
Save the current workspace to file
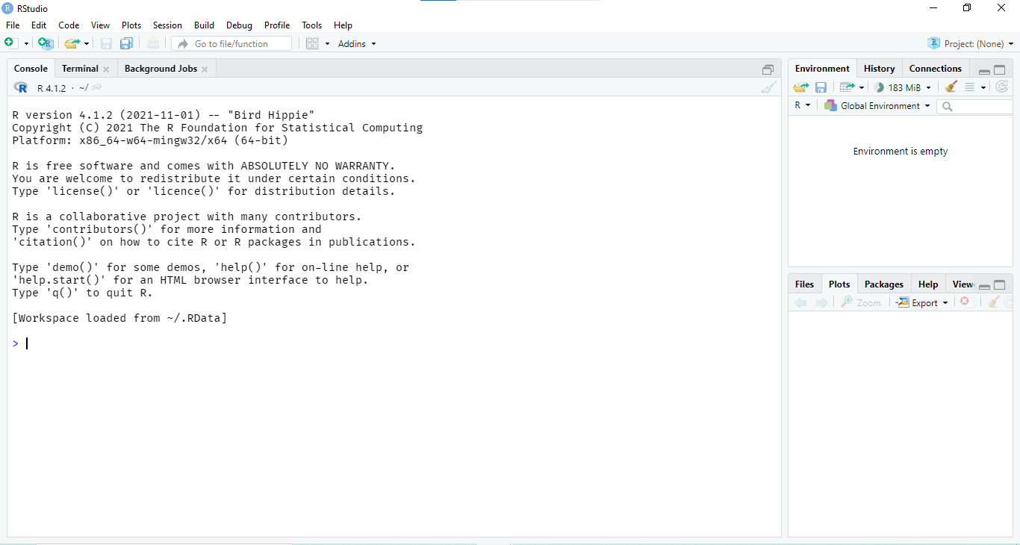(x=821, y=87)
